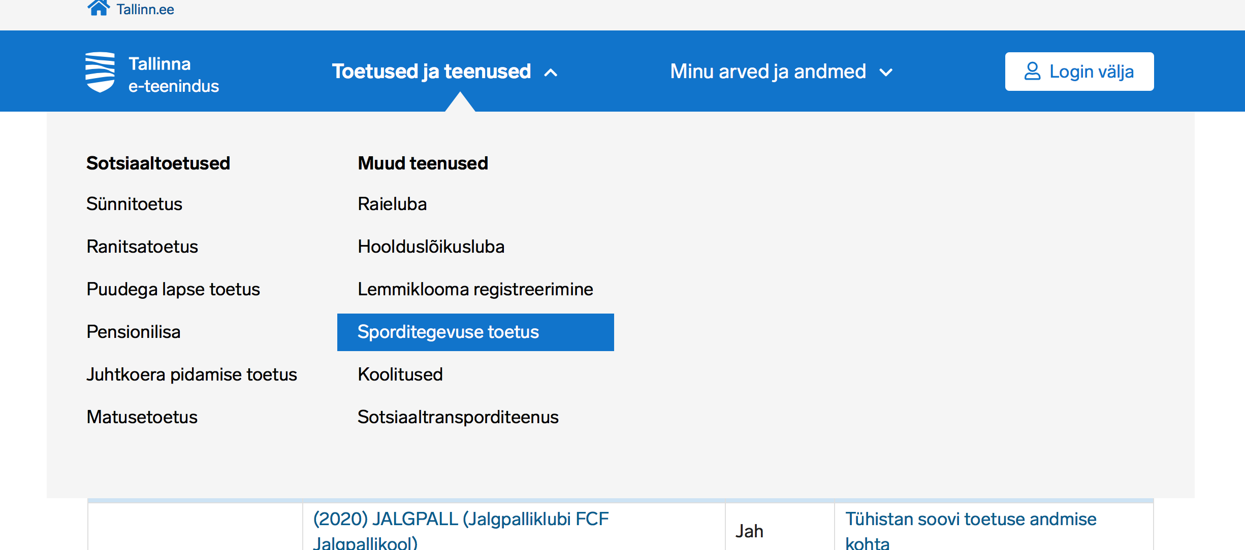The width and height of the screenshot is (1245, 550).
Task: Click the Tallinn.ee link
Action: pos(145,9)
